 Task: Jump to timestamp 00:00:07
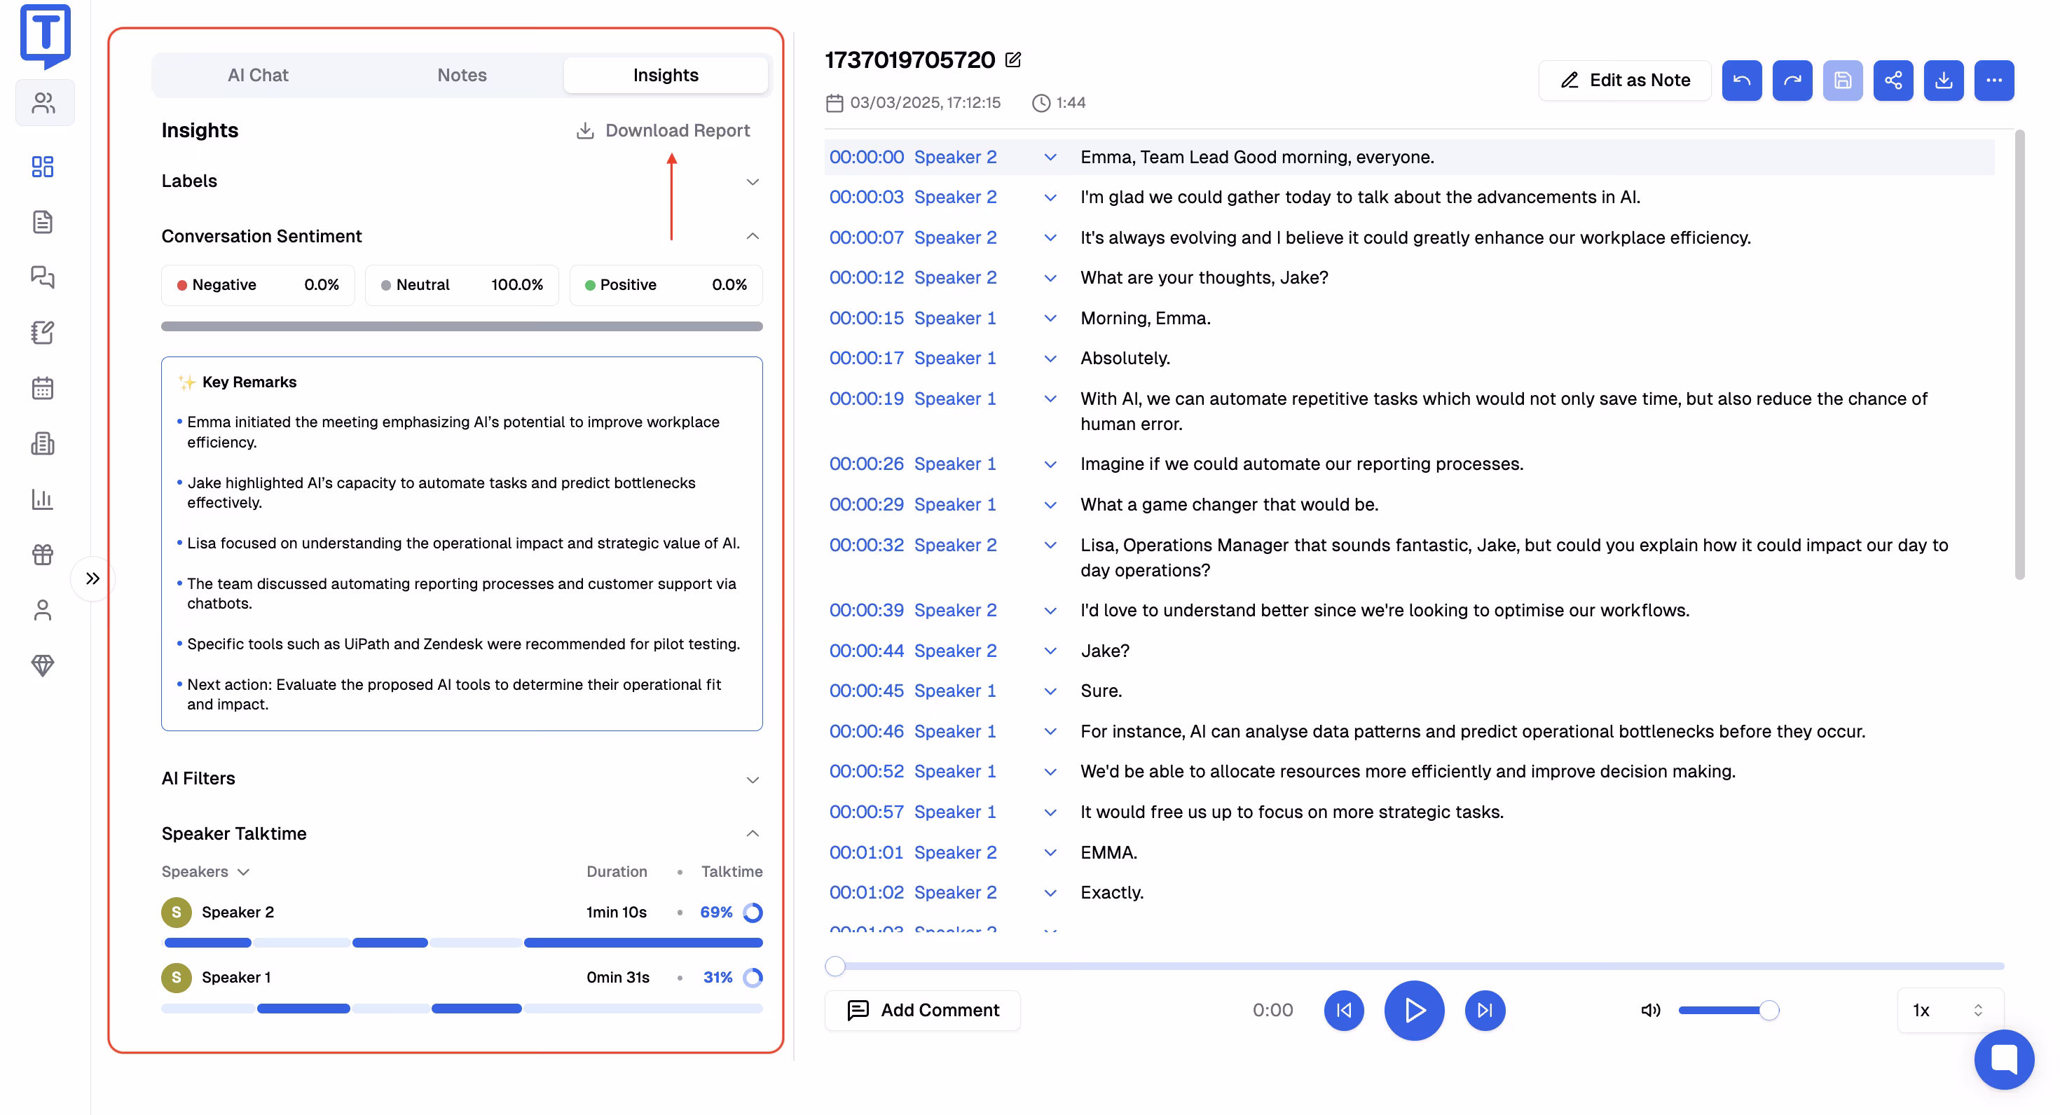[x=866, y=237]
